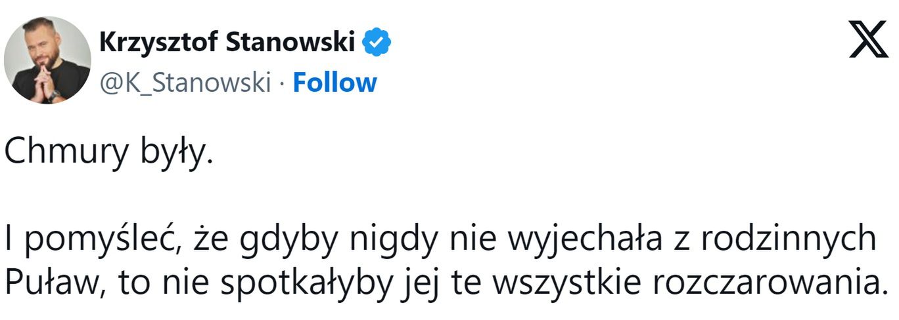The width and height of the screenshot is (899, 320).
Task: Click the blue verified checkmark badge
Action: [378, 43]
